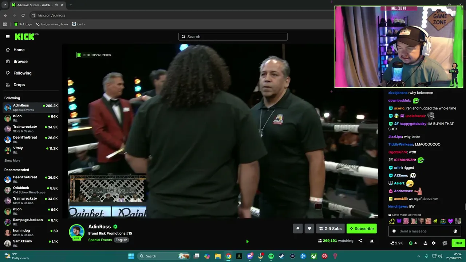Go back to previous page
The width and height of the screenshot is (466, 262).
click(x=5, y=15)
